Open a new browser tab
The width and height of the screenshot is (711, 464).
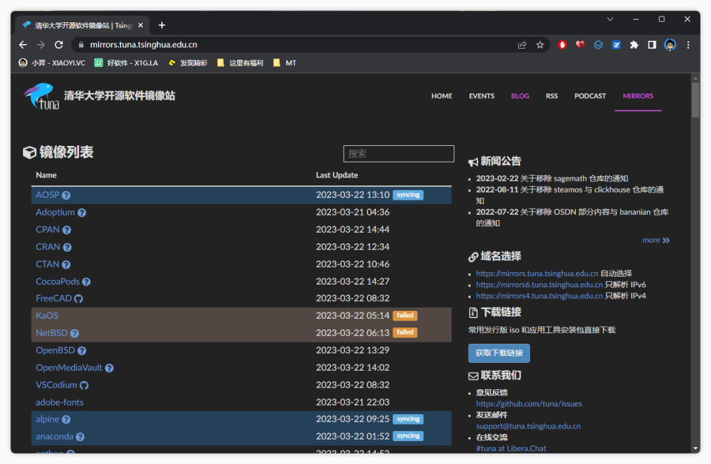162,25
